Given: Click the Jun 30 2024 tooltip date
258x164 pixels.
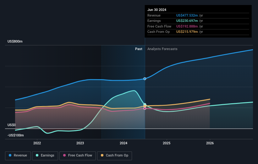Looking at the screenshot, I should pyautogui.click(x=157, y=10).
